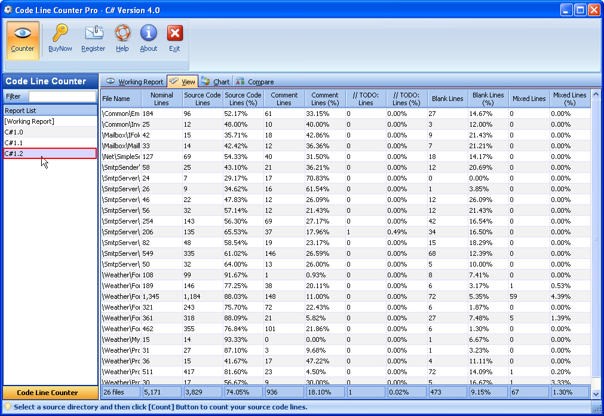This screenshot has height=416, width=604.
Task: Click nominal lines value 1,345
Action: pos(151,296)
